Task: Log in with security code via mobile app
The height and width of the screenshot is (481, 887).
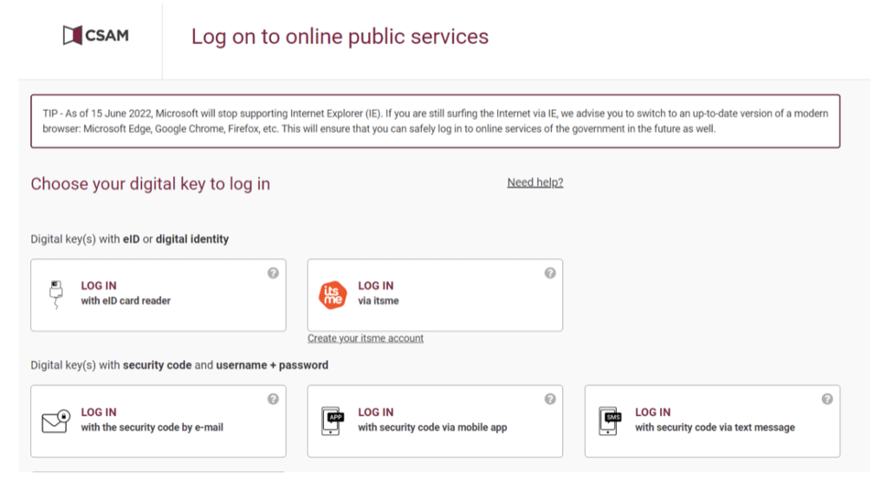Action: click(435, 421)
